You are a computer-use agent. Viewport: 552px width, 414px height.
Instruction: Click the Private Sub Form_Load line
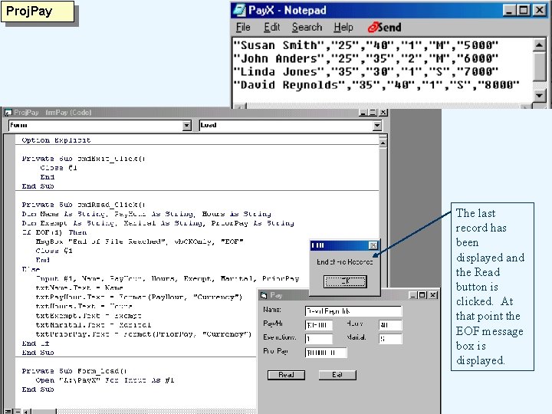(74, 371)
